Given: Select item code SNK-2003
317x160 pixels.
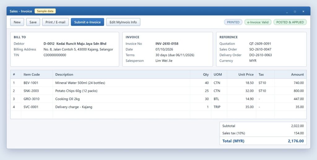Looking at the screenshot, I should pos(31,91).
